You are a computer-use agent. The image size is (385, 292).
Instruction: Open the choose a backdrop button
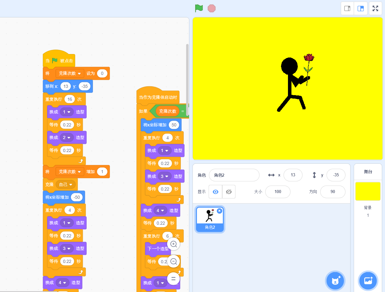(x=368, y=280)
